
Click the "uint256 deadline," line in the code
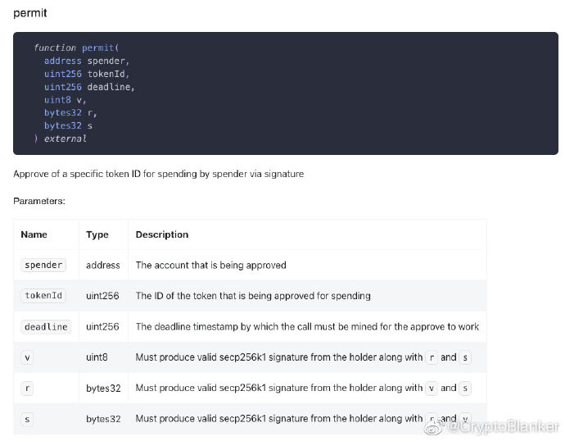[x=89, y=87]
